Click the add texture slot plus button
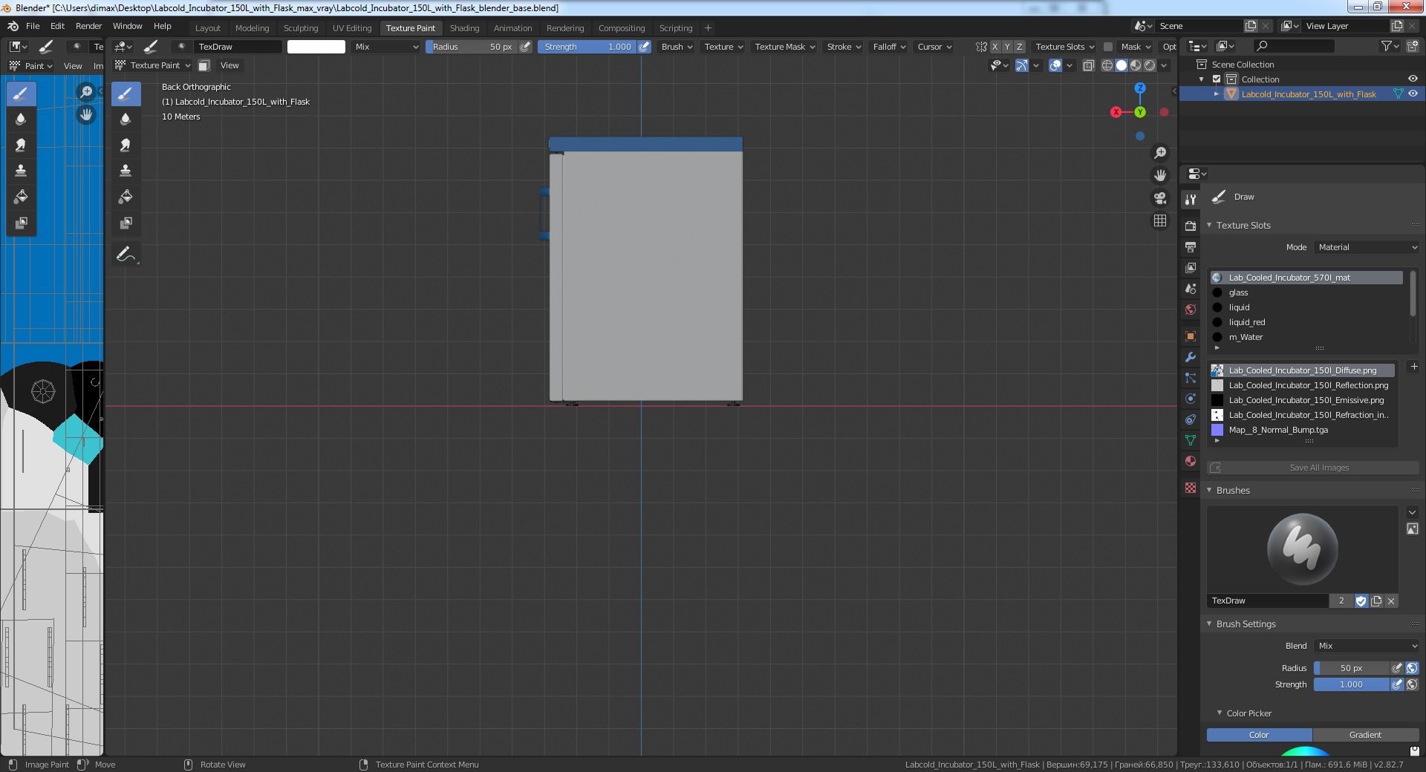 tap(1414, 367)
